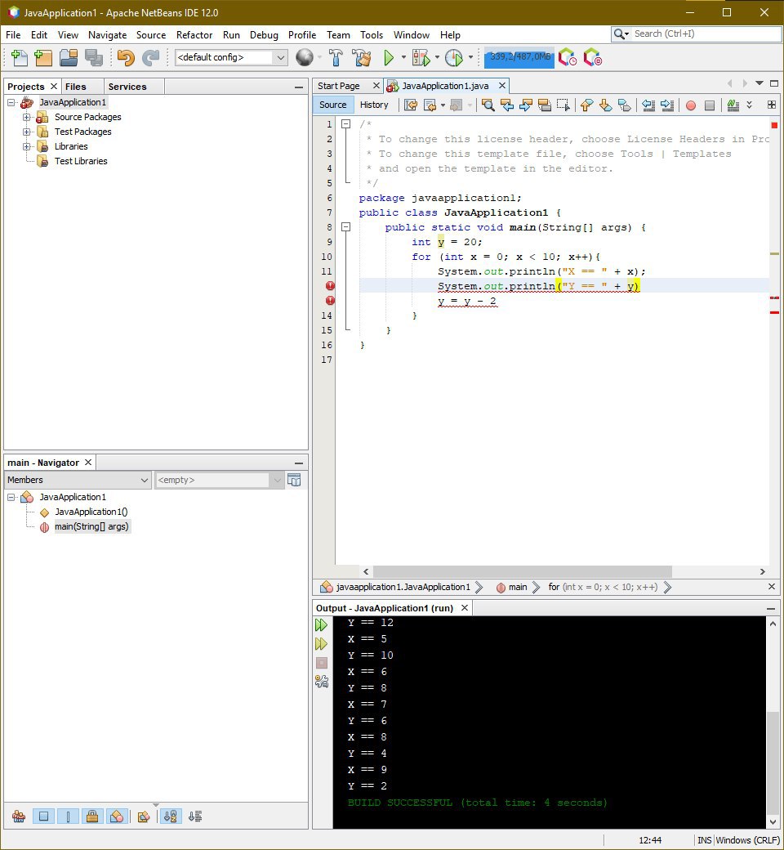Click the editor horizontal scrollbar
Image resolution: width=784 pixels, height=850 pixels.
523,571
